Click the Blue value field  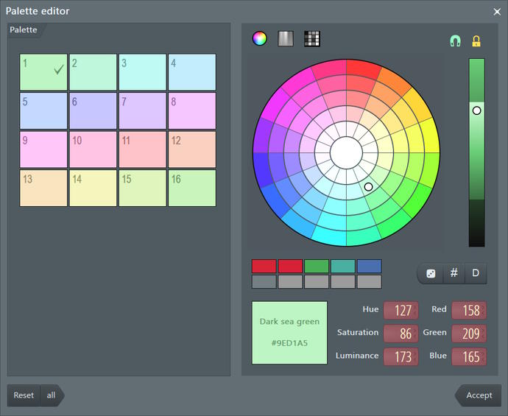(x=470, y=357)
